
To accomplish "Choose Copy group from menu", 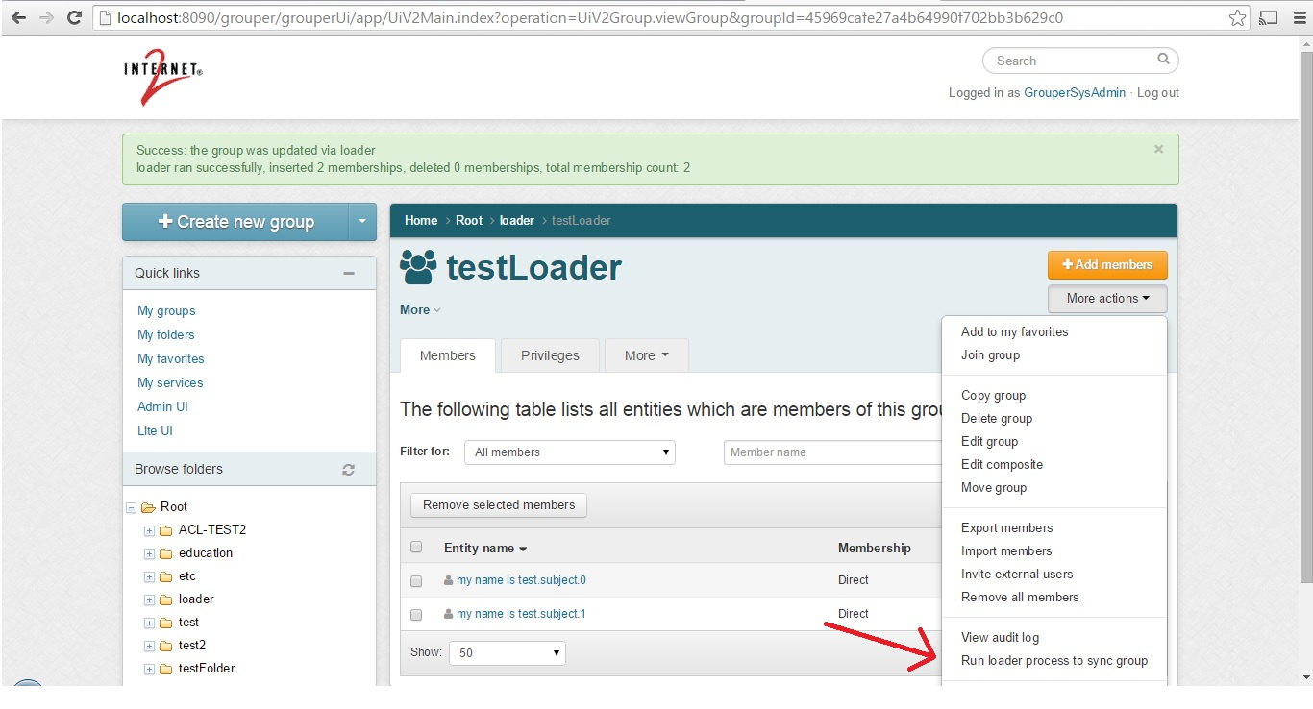I will click(x=993, y=396).
